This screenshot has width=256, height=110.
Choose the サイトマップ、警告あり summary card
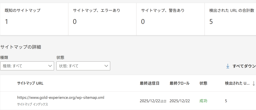[170, 19]
